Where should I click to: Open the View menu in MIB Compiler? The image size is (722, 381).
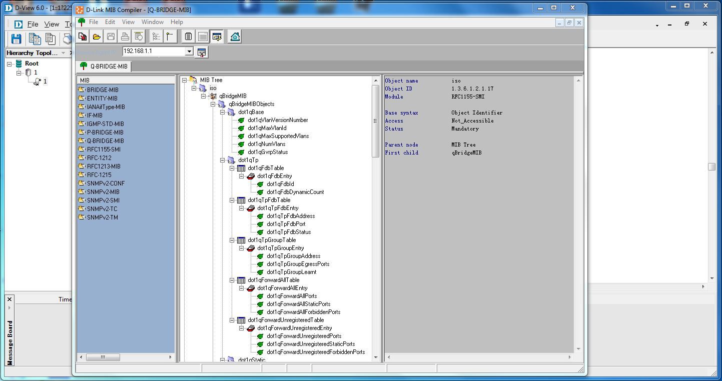(128, 22)
